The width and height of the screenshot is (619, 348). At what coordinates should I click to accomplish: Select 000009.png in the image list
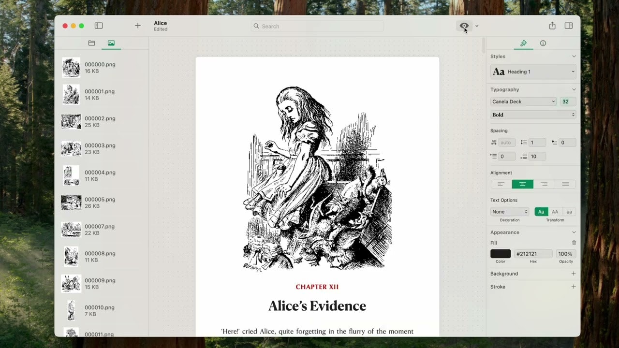[x=102, y=284]
